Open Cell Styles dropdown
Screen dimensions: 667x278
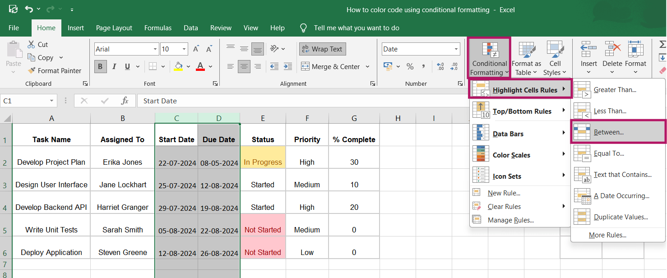pyautogui.click(x=555, y=59)
